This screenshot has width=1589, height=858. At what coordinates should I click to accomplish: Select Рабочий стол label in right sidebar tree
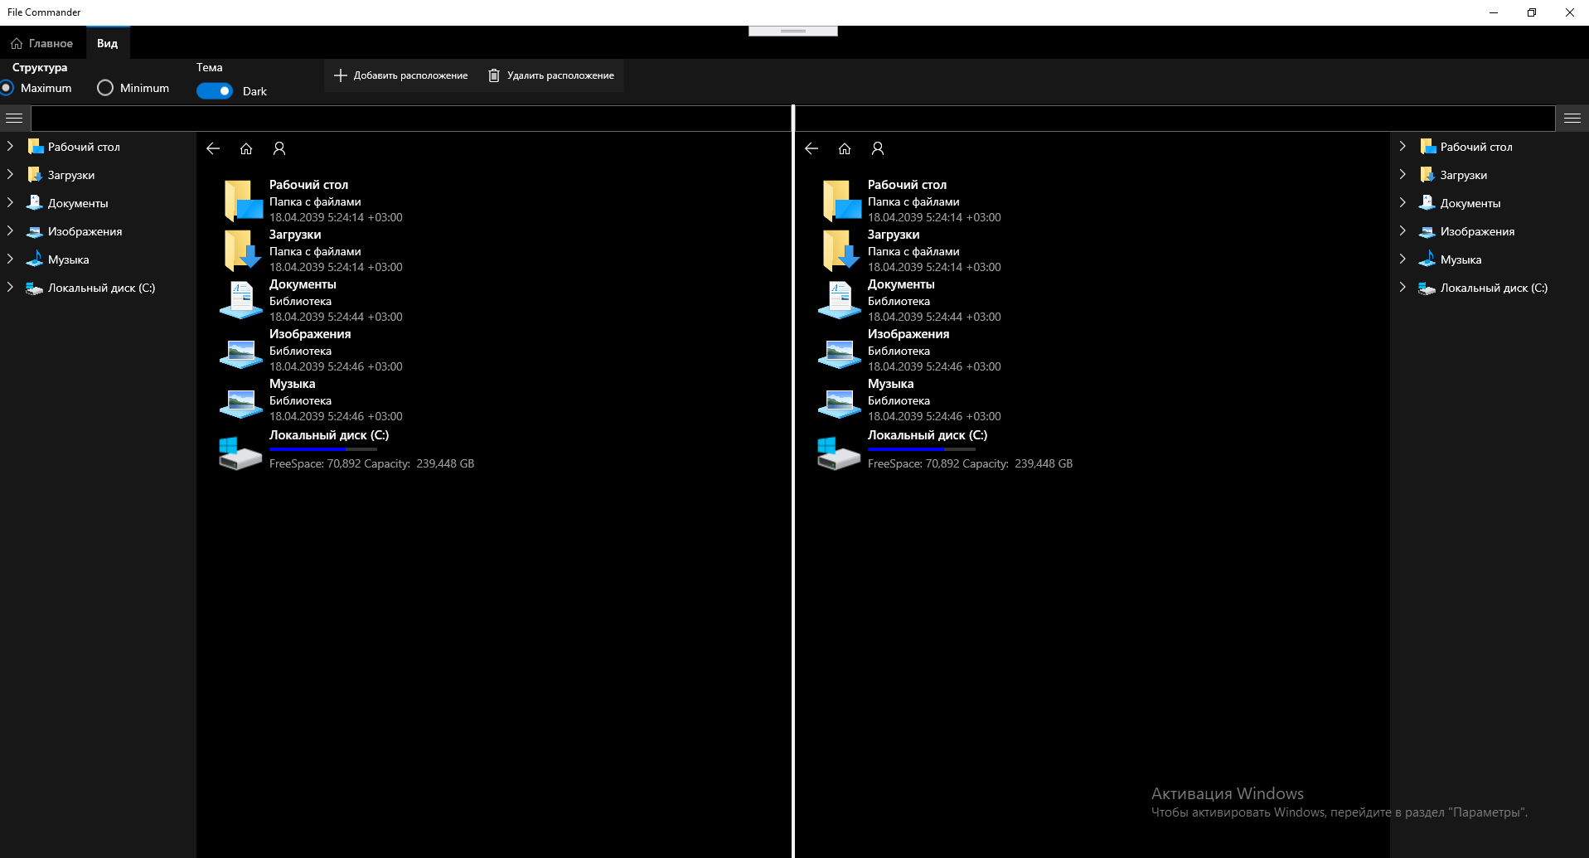(1476, 147)
